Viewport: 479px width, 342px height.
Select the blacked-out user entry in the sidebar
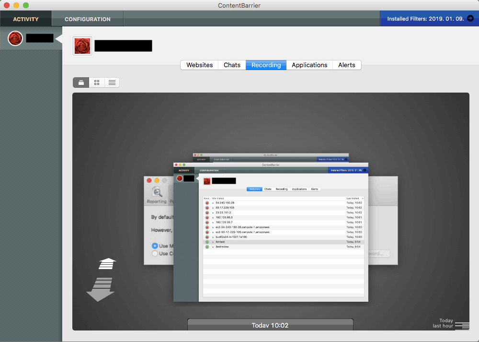(x=40, y=38)
